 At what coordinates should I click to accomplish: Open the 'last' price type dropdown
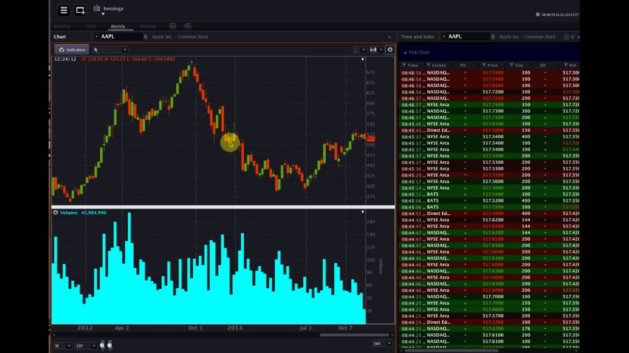[381, 343]
